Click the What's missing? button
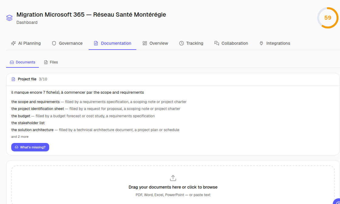340x204 pixels. click(x=30, y=147)
